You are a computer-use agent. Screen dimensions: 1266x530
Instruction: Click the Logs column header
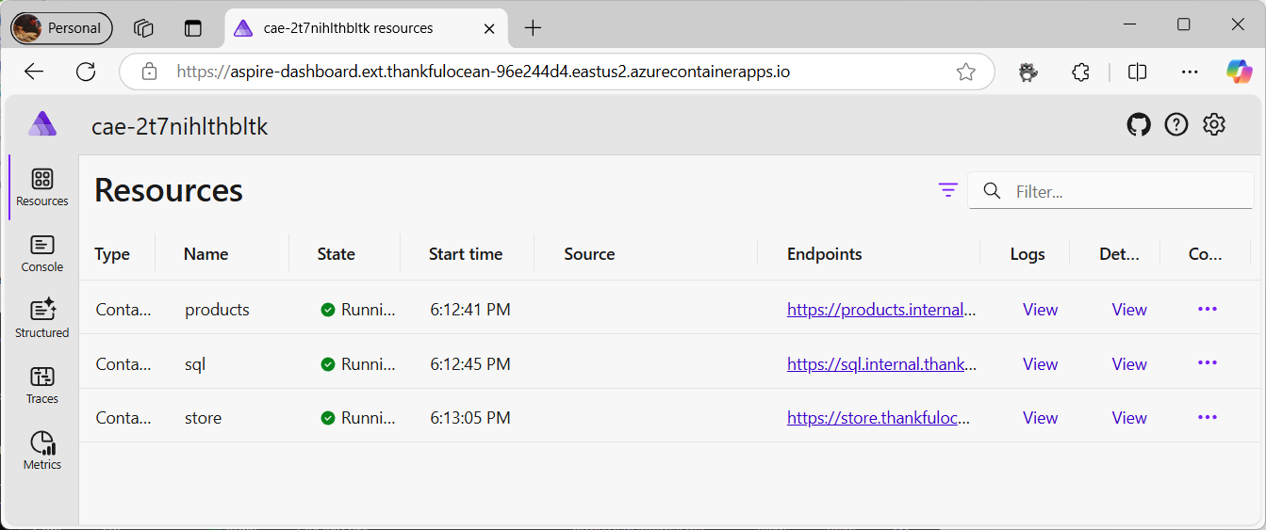click(1028, 254)
